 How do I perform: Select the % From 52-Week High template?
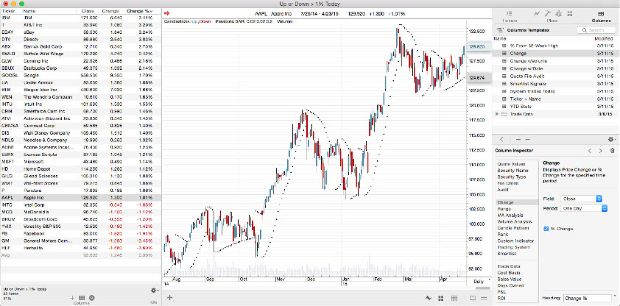(556, 46)
